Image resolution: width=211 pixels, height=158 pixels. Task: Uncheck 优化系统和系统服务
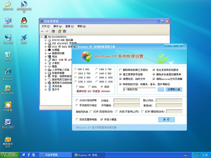[154, 70]
